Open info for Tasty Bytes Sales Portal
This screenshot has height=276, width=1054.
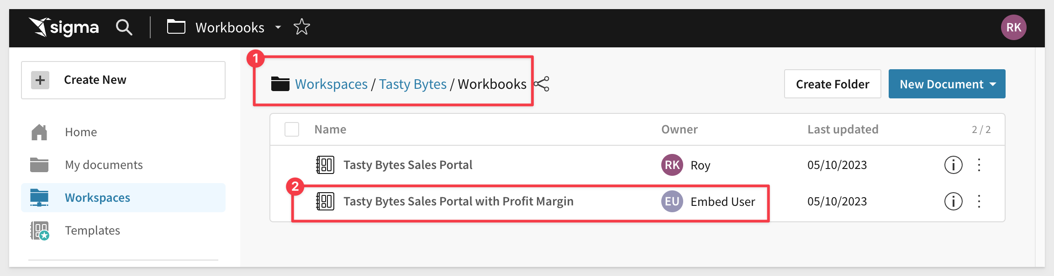953,165
